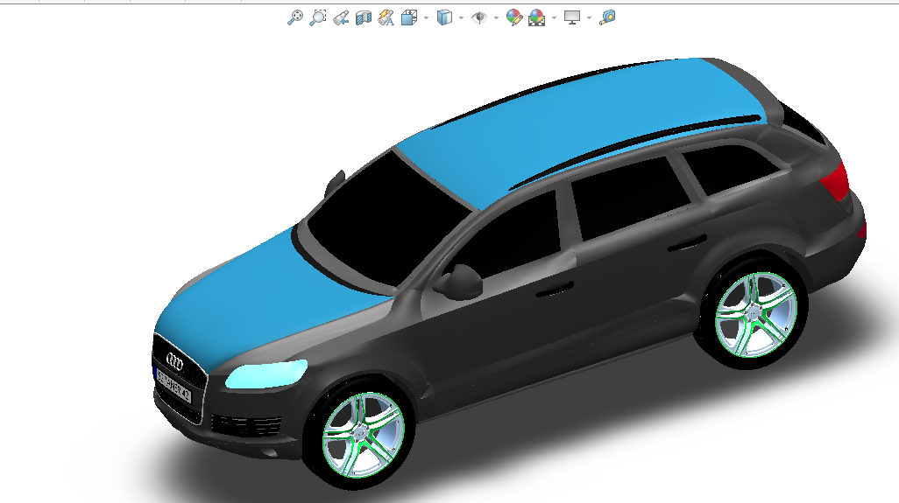899x503 pixels.
Task: Expand the View Orientation dropdown arrow
Action: click(x=426, y=18)
